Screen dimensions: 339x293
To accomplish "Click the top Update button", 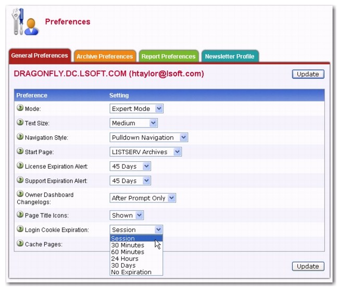I will coord(308,74).
